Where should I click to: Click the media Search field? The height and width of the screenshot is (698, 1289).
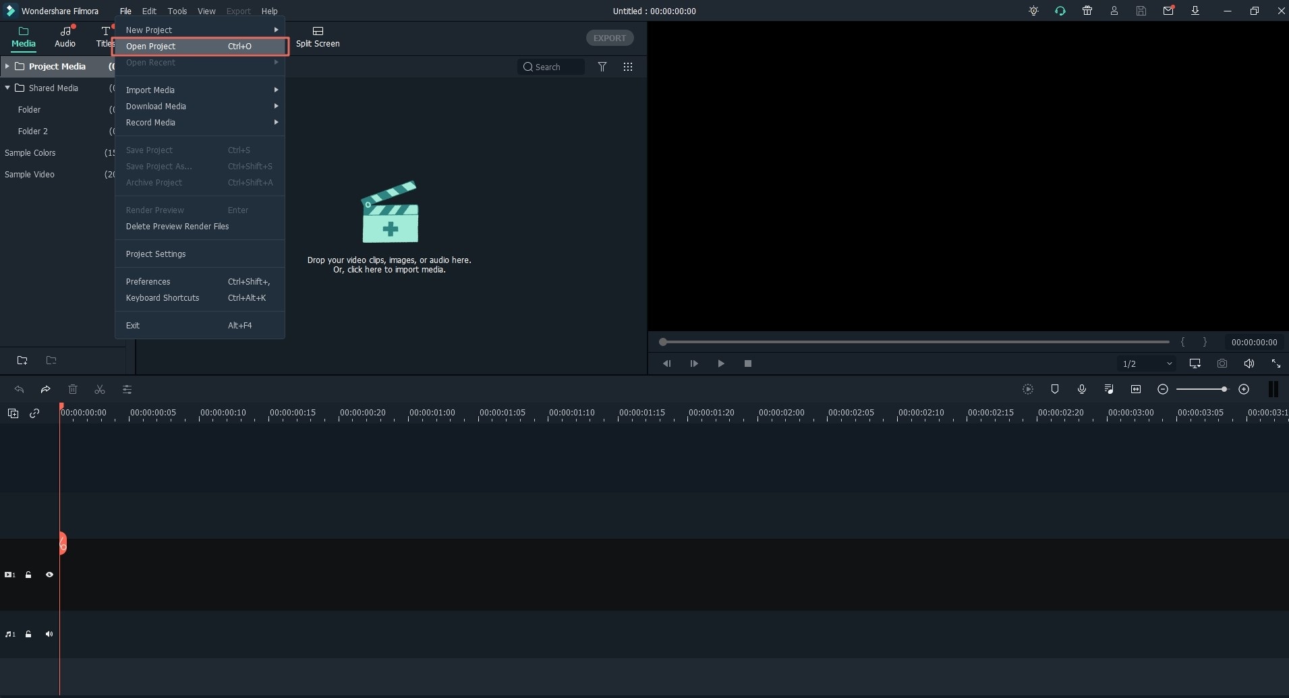[x=551, y=67]
